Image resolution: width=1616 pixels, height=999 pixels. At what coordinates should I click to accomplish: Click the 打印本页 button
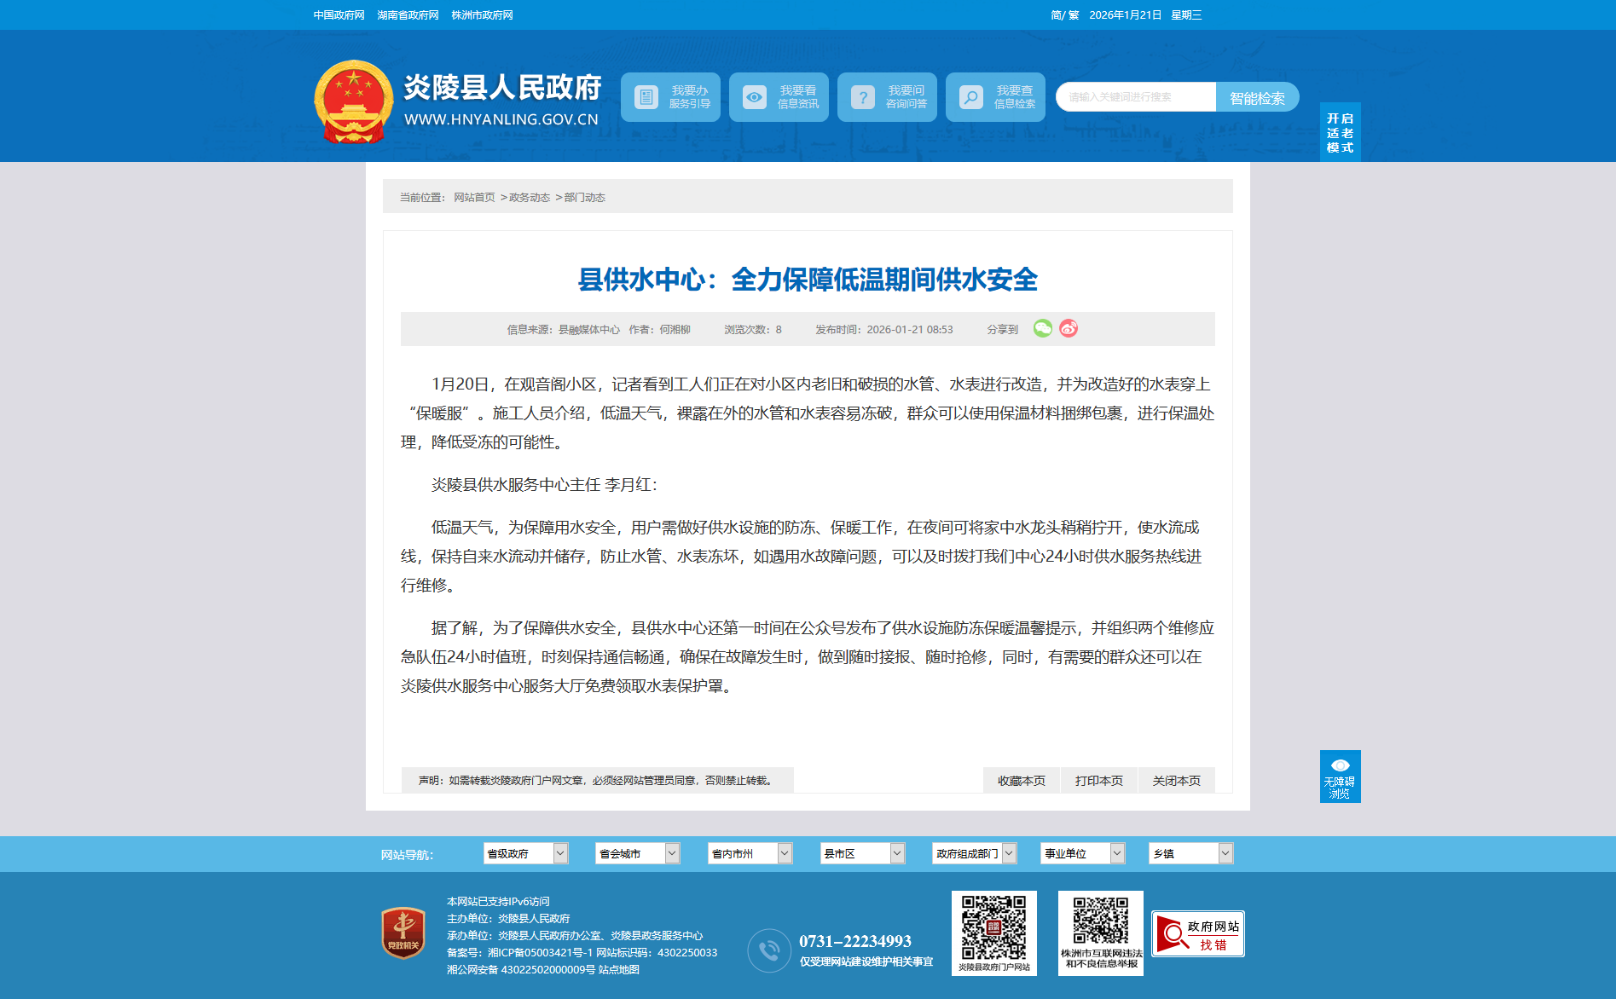[x=1098, y=781]
